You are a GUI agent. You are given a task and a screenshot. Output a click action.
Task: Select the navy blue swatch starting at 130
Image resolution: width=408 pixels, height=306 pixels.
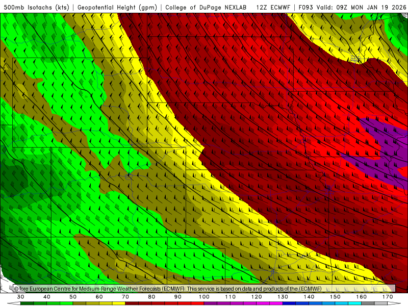[x=289, y=303]
